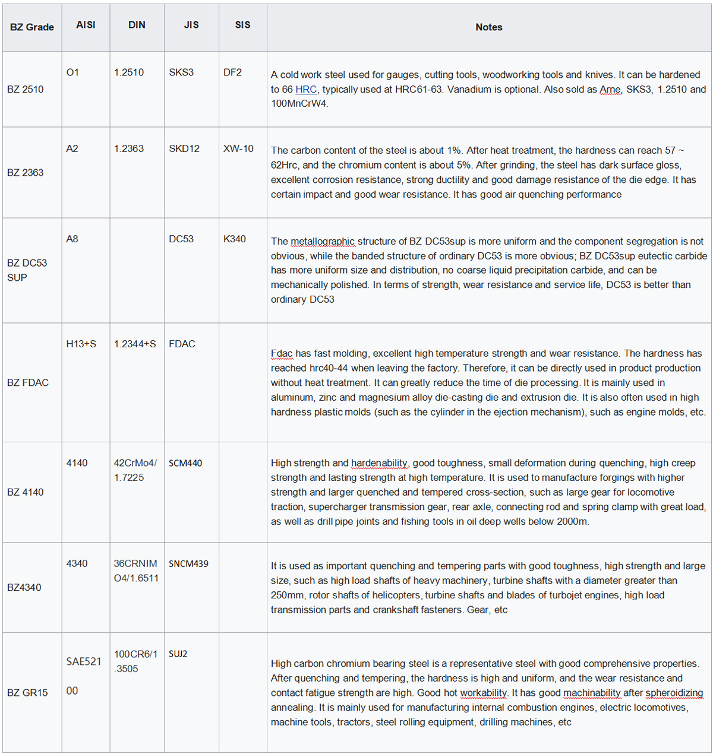Image resolution: width=713 pixels, height=754 pixels.
Task: Select the XW-10 SIS cell
Action: tap(238, 148)
